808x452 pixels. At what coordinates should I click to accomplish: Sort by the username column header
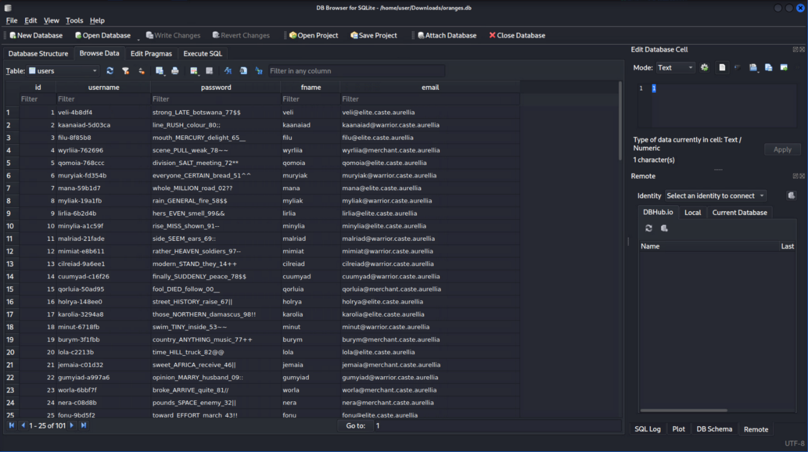click(x=104, y=87)
